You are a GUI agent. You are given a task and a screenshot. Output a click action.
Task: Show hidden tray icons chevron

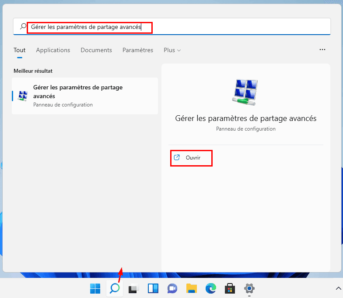[338, 288]
